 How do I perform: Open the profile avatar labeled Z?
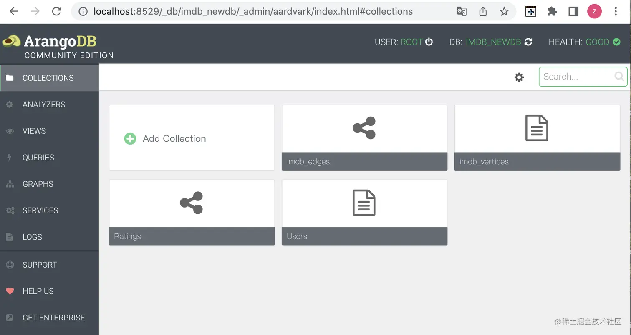click(x=594, y=11)
